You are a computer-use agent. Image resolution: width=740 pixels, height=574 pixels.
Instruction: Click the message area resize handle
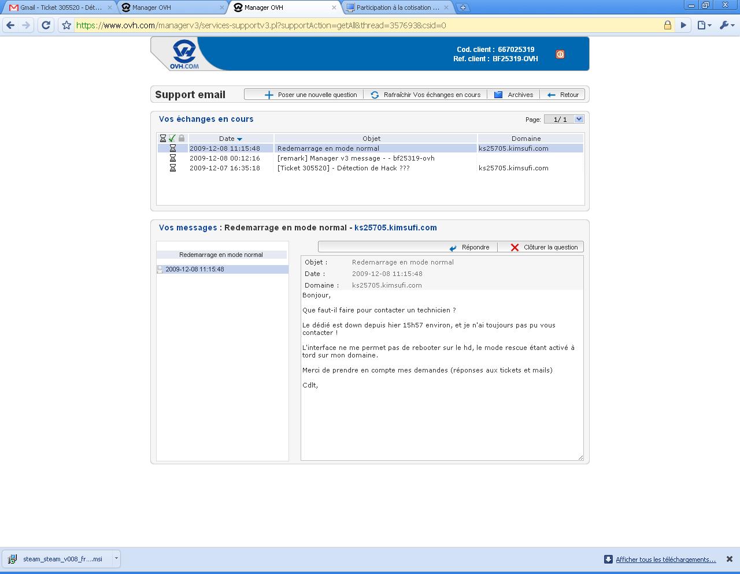pyautogui.click(x=580, y=457)
